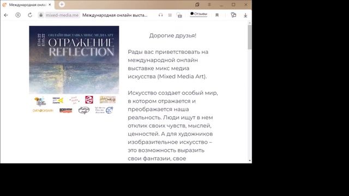Screen dimensions: 349x196
Task: Click the headphones read-aloud icon
Action: pyautogui.click(x=160, y=15)
